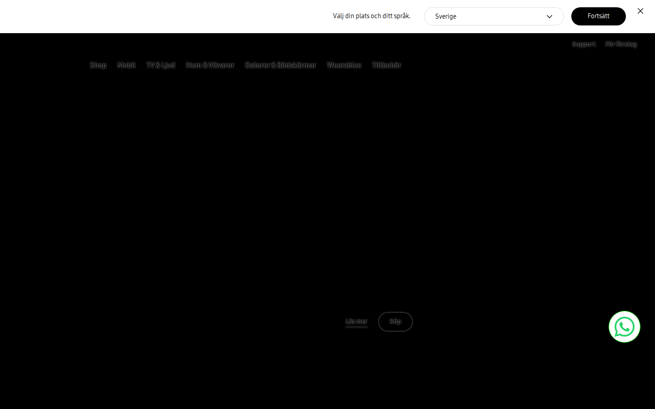Follow the Läs mer link

pos(356,322)
